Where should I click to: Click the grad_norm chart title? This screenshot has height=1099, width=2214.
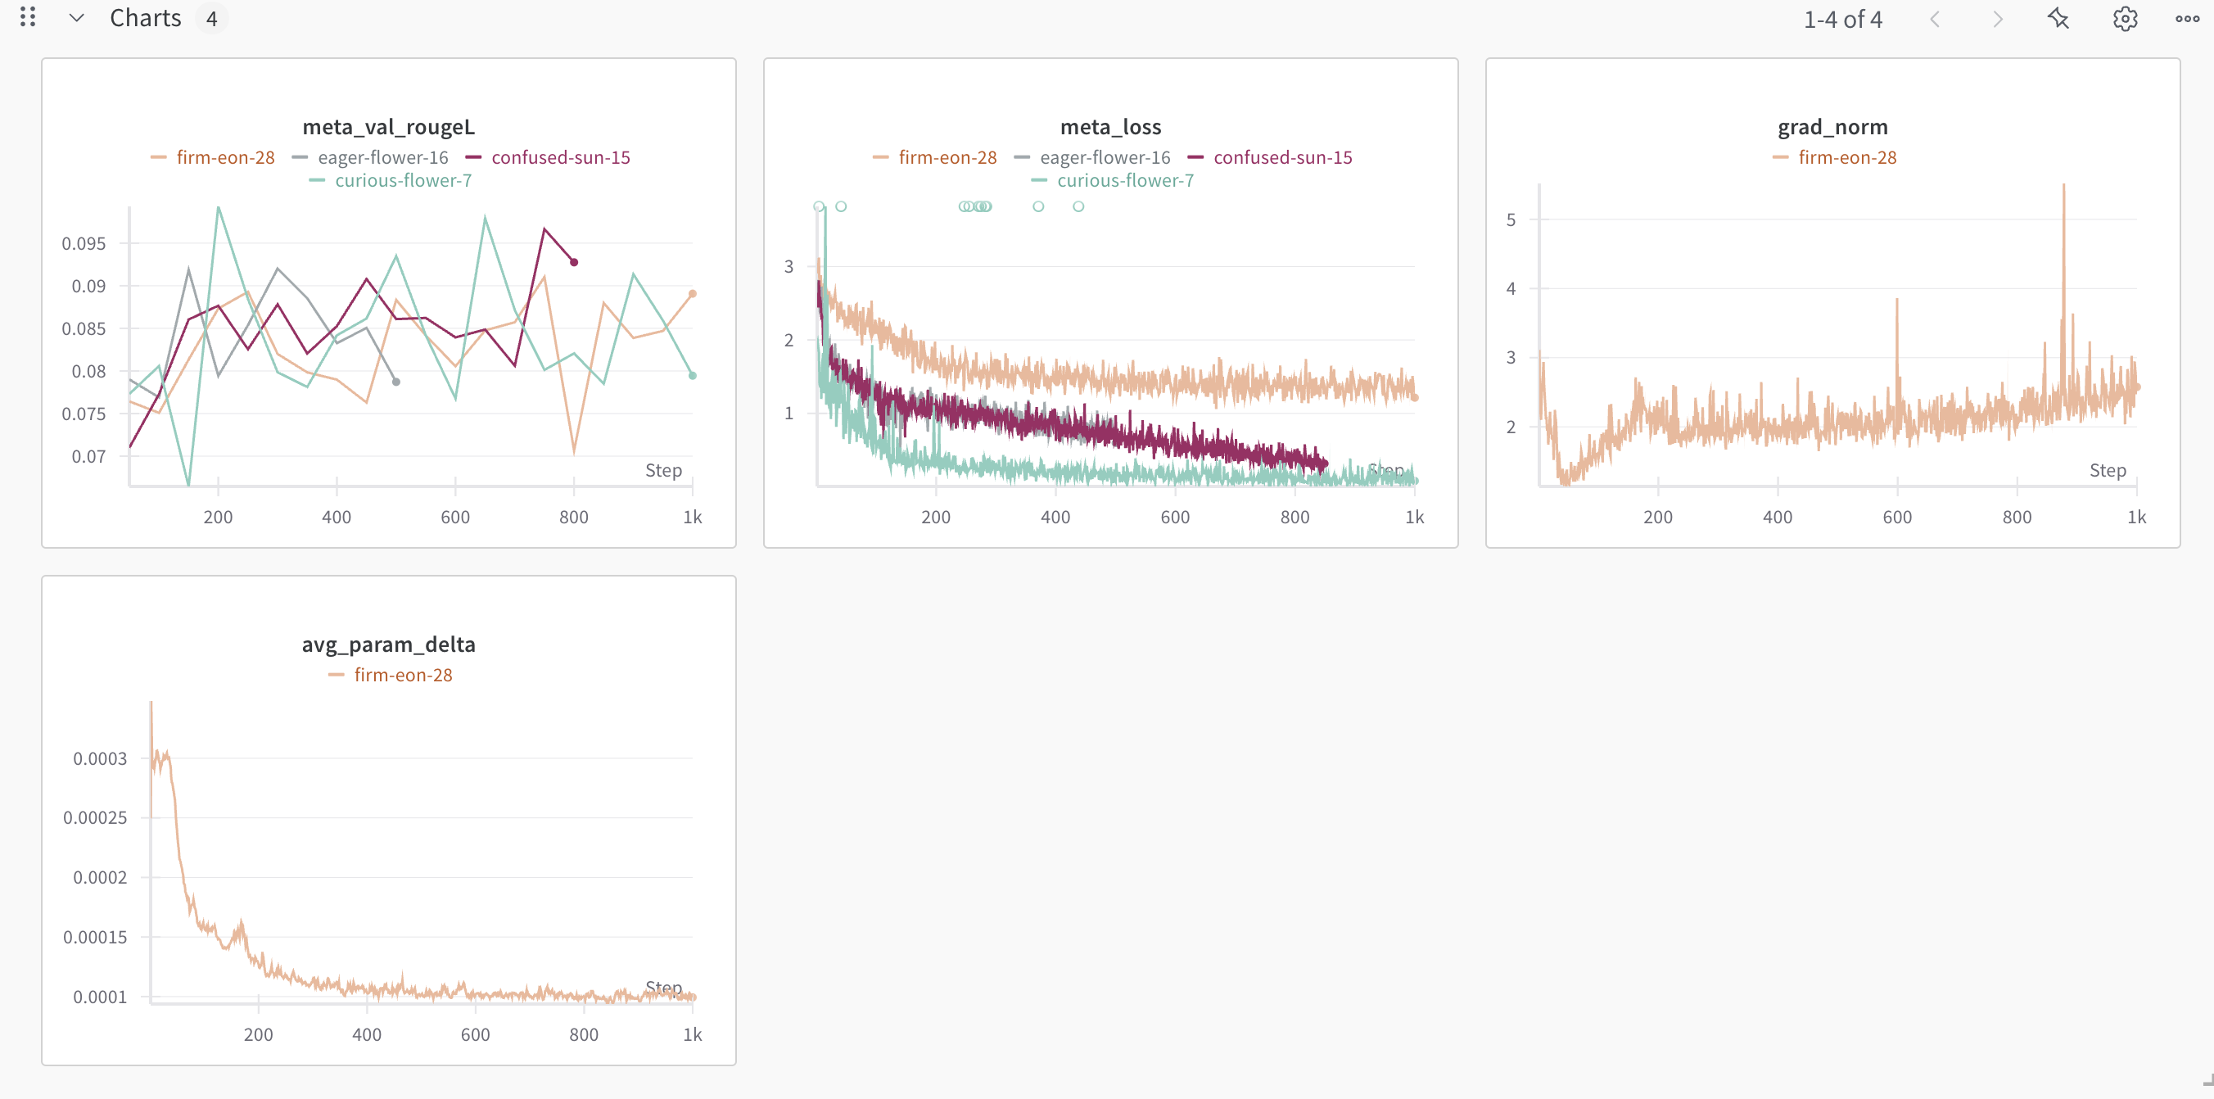pyautogui.click(x=1832, y=127)
